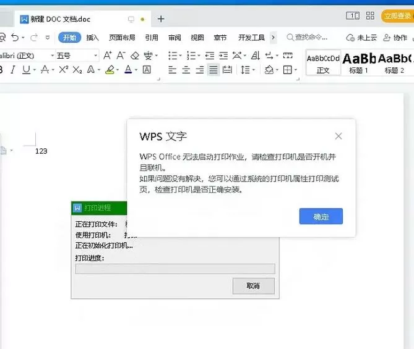Image resolution: width=414 pixels, height=349 pixels.
Task: Select the 开始 ribbon tab
Action: [69, 38]
